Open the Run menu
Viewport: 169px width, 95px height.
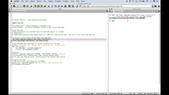pos(45,1)
